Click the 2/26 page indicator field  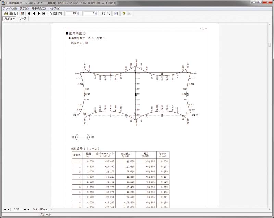point(16,209)
